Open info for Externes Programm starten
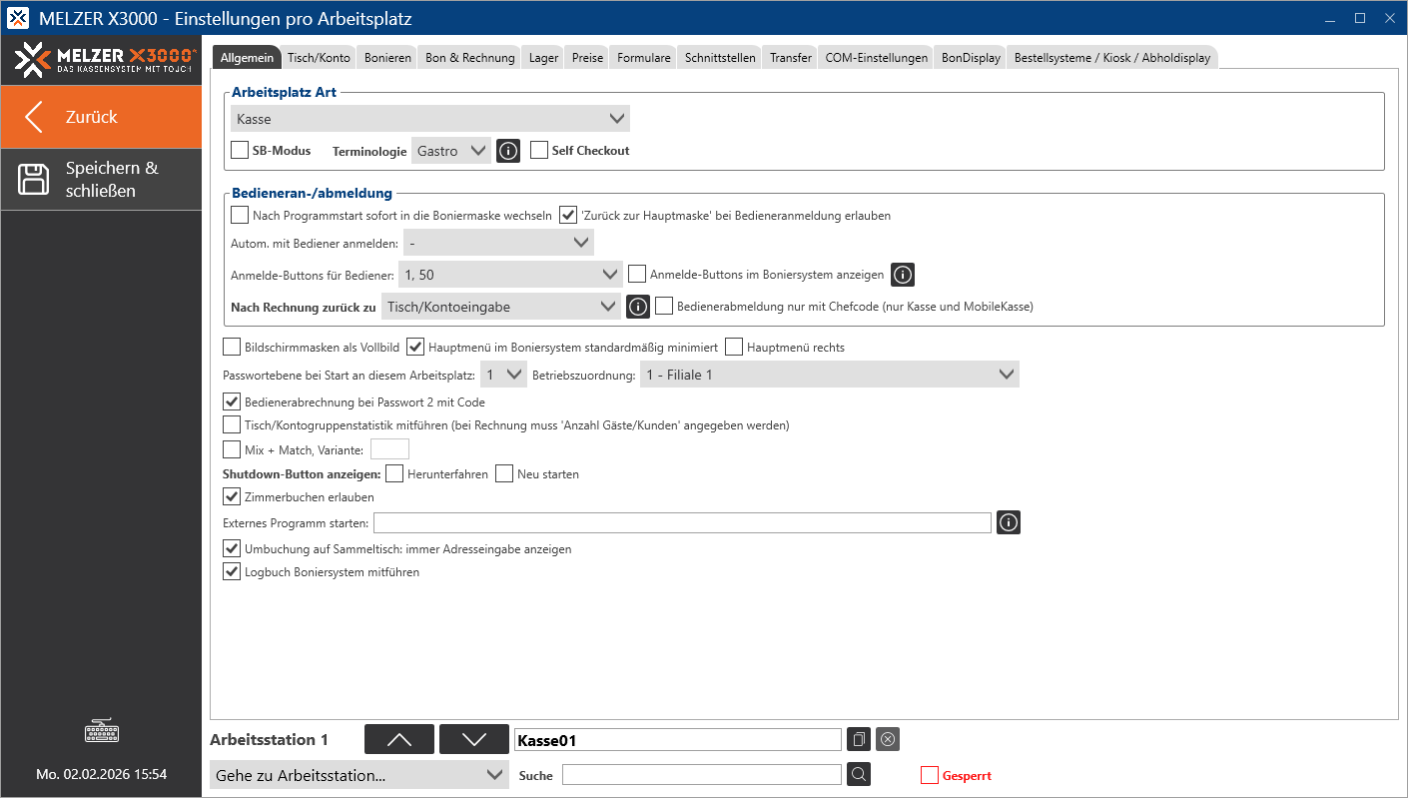Viewport: 1408px width, 798px height. pyautogui.click(x=1009, y=522)
